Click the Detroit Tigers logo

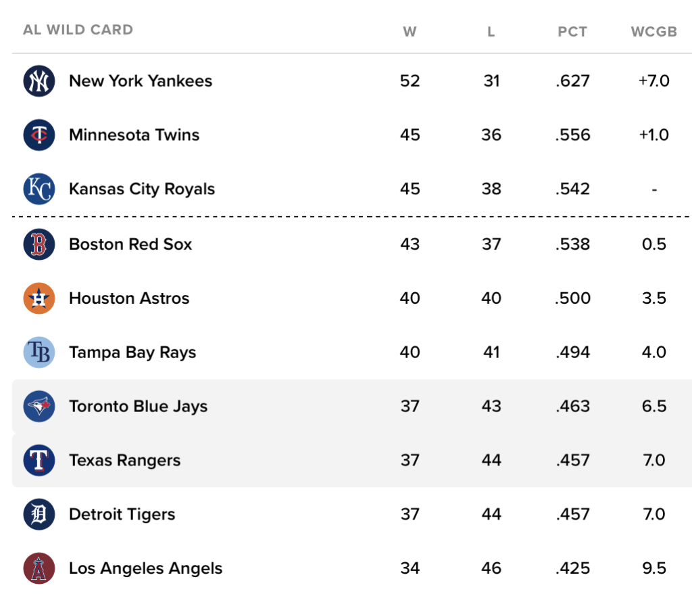coord(39,515)
